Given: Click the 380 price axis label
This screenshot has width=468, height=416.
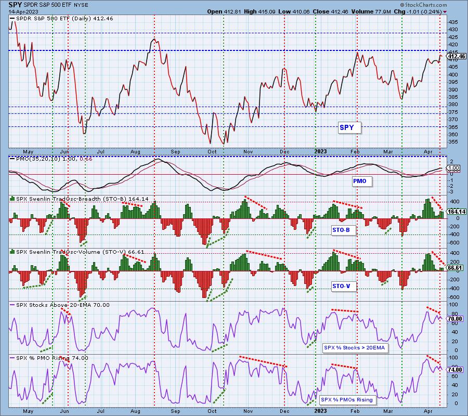Looking at the screenshot, I should coord(453,105).
